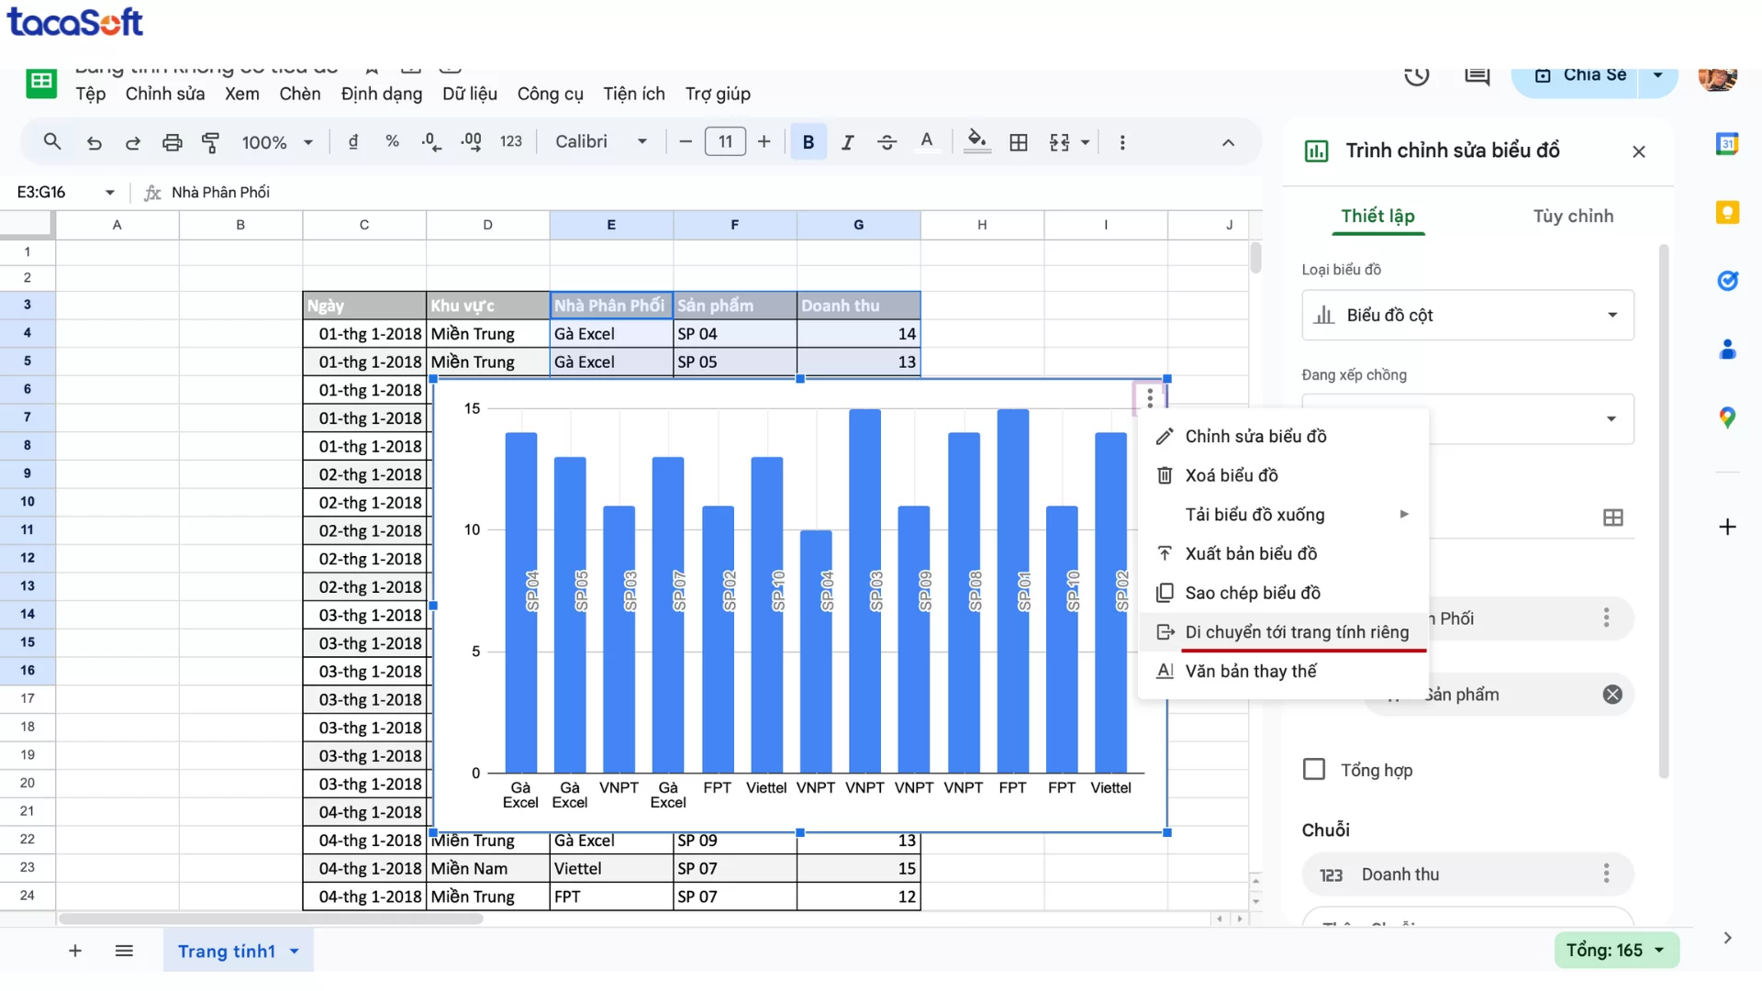Open Google Maps from right sidebar
The image size is (1762, 991).
[x=1728, y=418]
